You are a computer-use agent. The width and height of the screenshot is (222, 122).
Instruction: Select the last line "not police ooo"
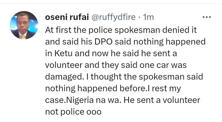tap(73, 112)
